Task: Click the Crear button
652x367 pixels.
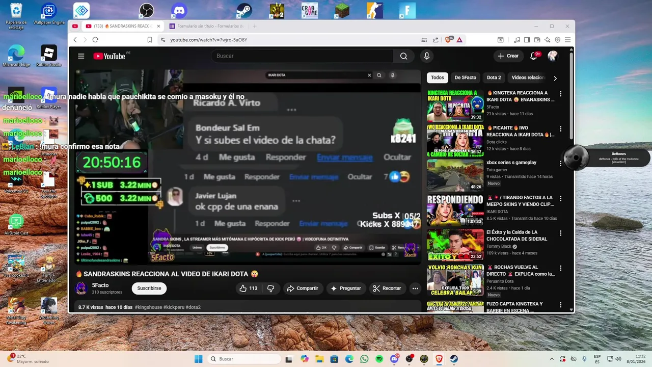Action: [x=508, y=56]
